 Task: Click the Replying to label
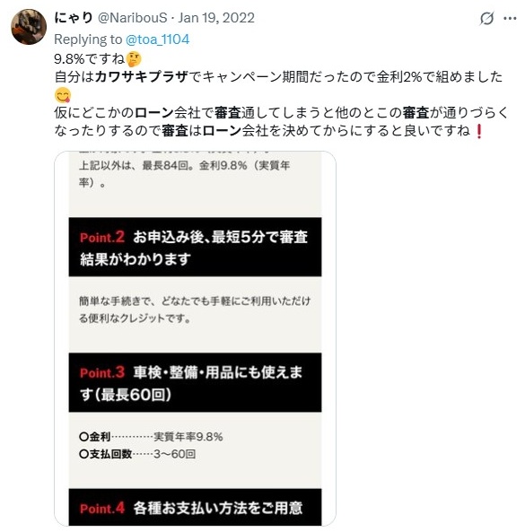pos(88,39)
